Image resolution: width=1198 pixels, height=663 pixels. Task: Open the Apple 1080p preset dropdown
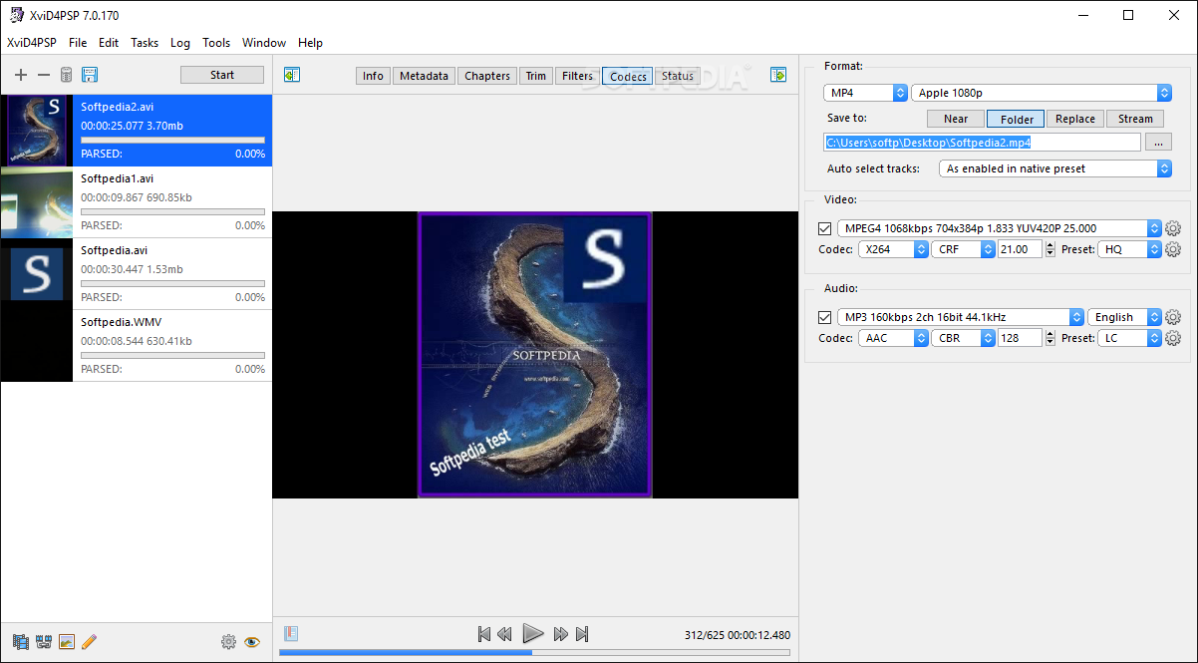pyautogui.click(x=1042, y=93)
